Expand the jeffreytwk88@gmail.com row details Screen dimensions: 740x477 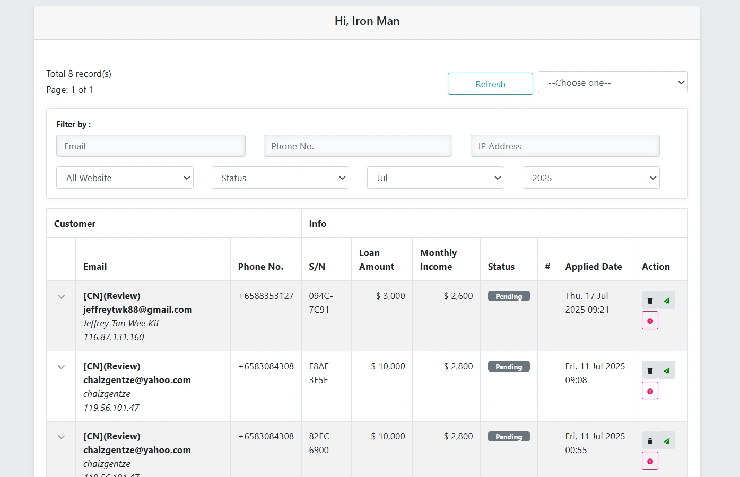tap(62, 297)
